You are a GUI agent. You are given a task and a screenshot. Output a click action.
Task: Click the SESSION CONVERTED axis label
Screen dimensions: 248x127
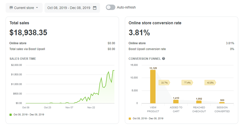222,109
